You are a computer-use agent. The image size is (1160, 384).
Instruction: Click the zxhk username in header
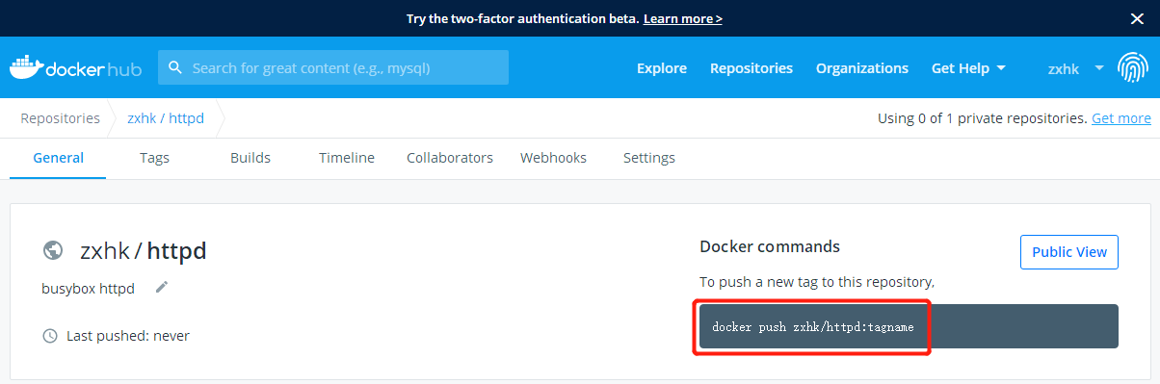(1064, 68)
